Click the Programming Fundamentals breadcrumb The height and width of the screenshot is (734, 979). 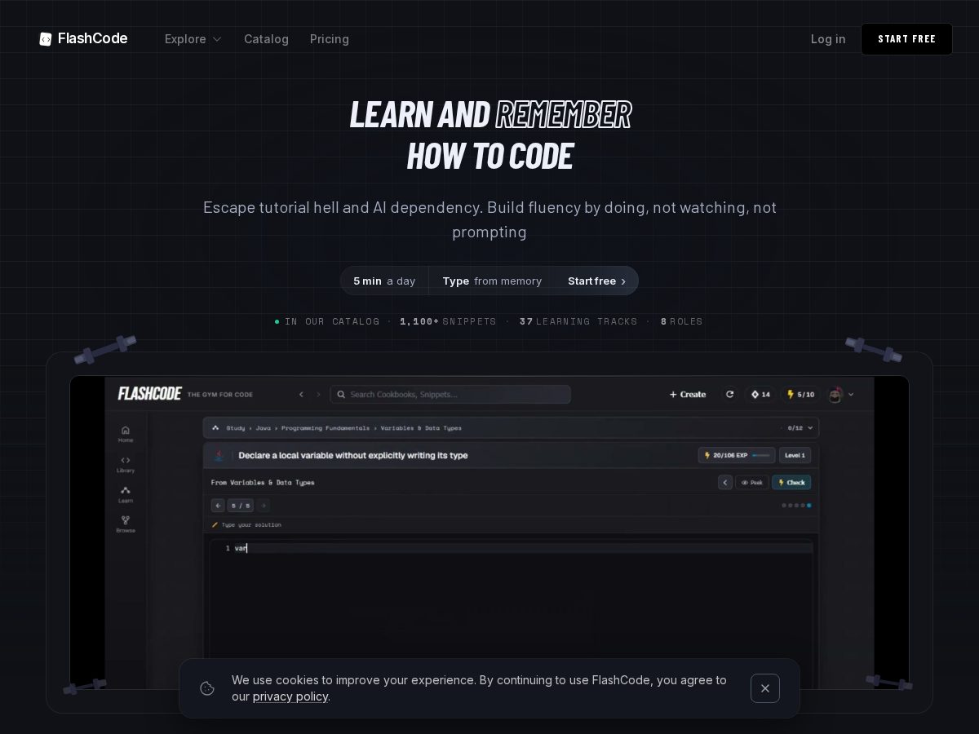(326, 427)
